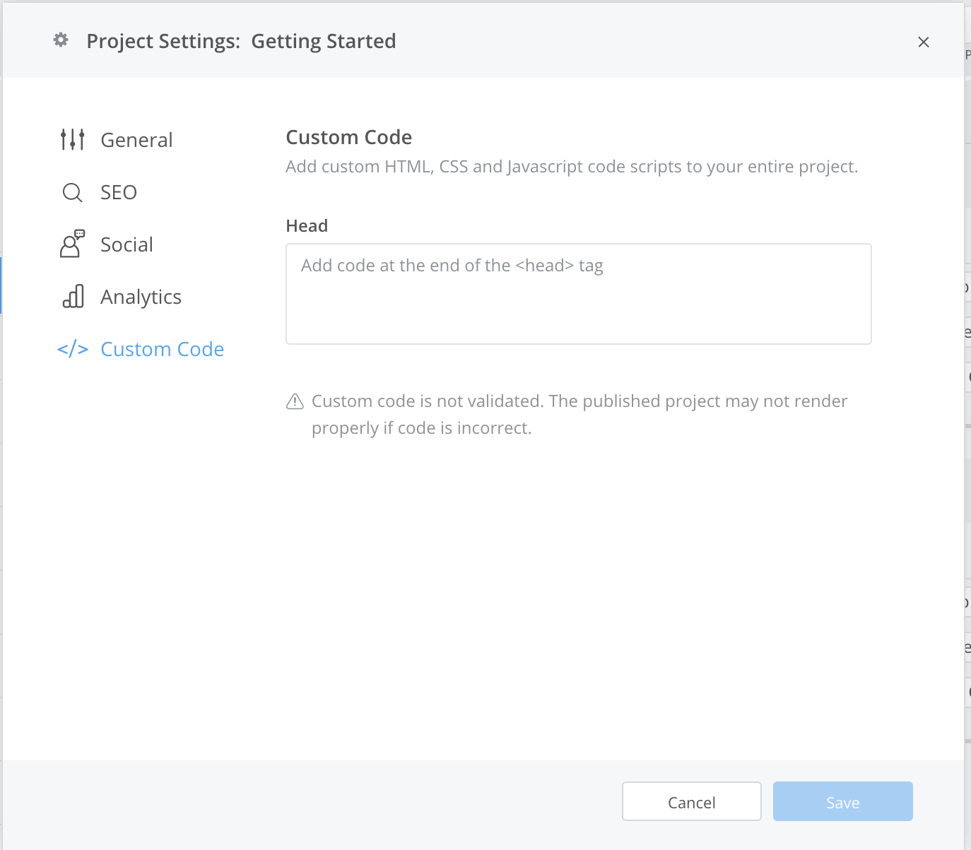Focus the Head code text area
Image resolution: width=971 pixels, height=850 pixels.
578,294
